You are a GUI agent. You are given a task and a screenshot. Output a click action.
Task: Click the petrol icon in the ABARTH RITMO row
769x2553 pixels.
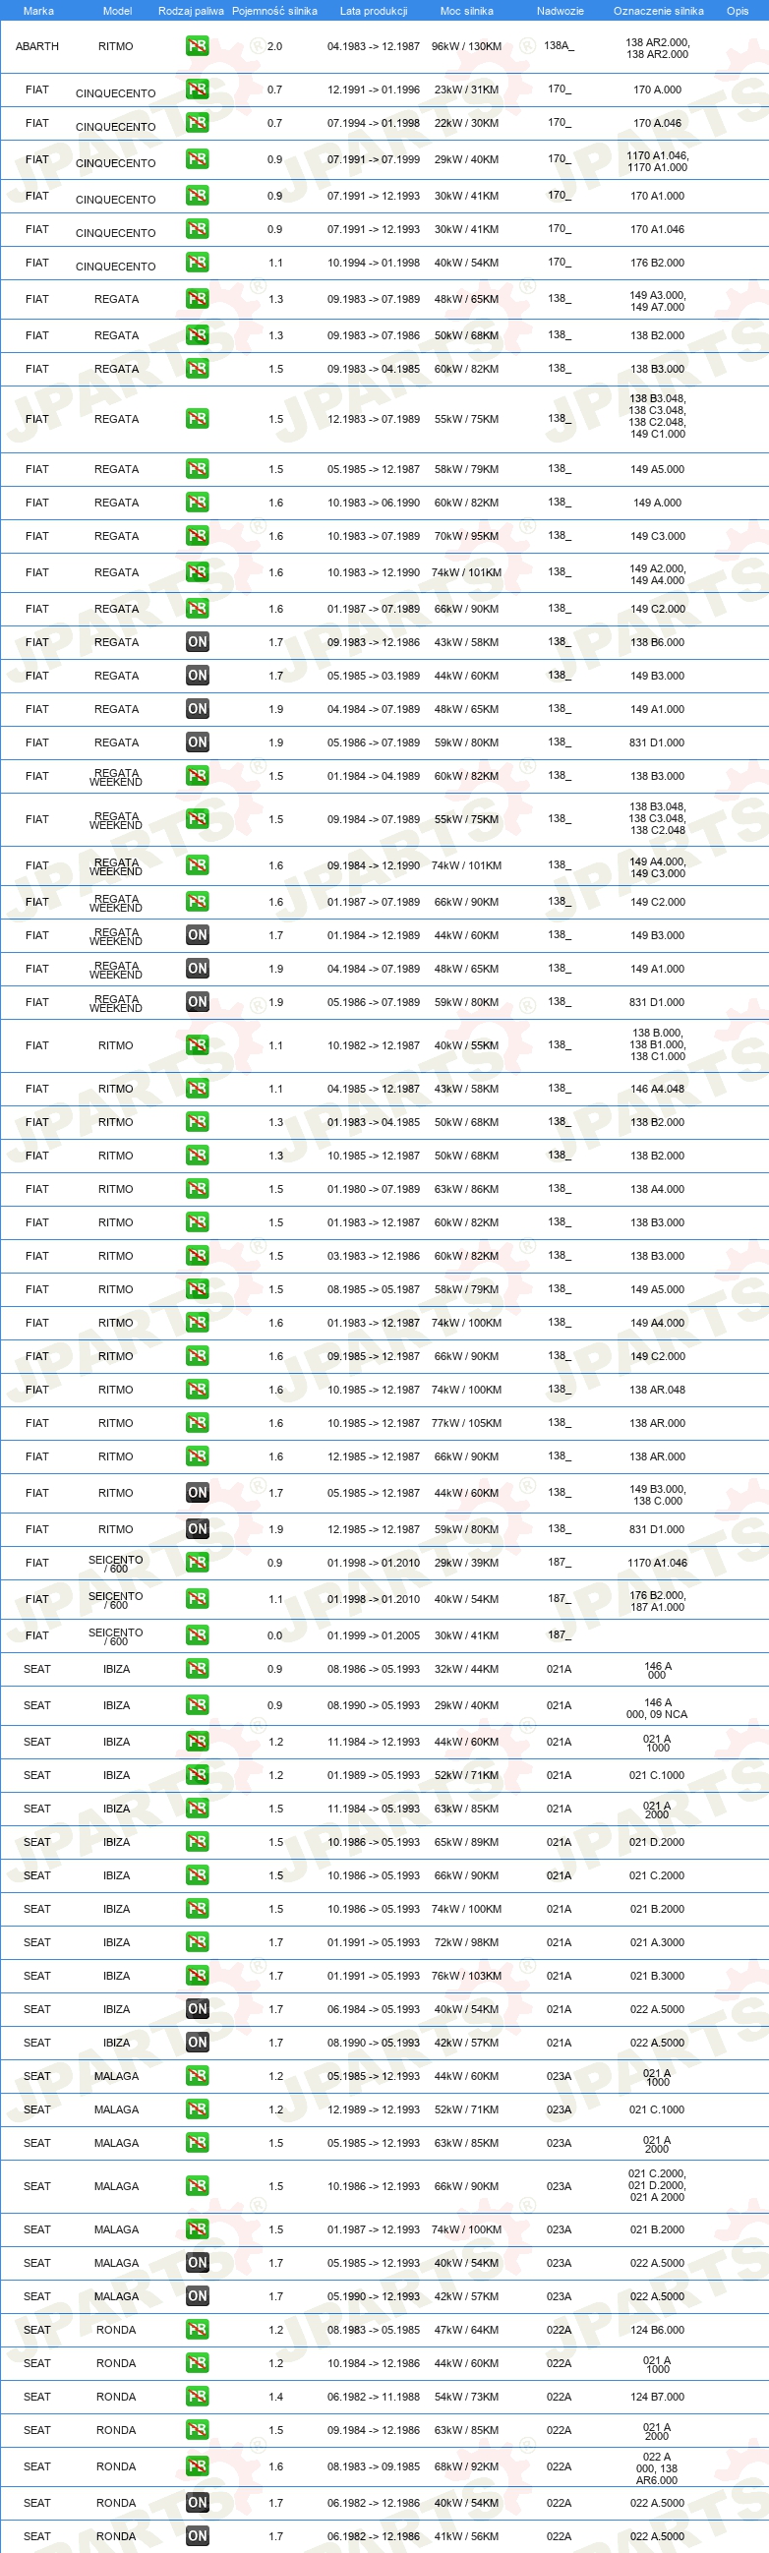pos(198,45)
